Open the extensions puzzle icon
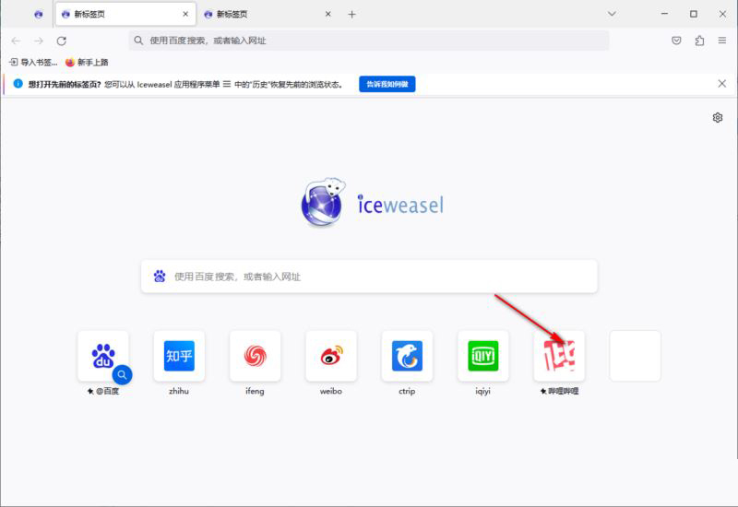The height and width of the screenshot is (507, 738). [x=699, y=41]
